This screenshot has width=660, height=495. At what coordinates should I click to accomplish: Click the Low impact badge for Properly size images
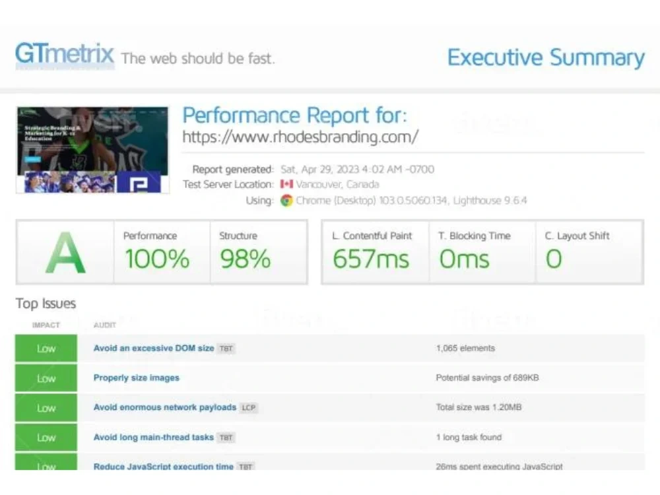tap(46, 378)
